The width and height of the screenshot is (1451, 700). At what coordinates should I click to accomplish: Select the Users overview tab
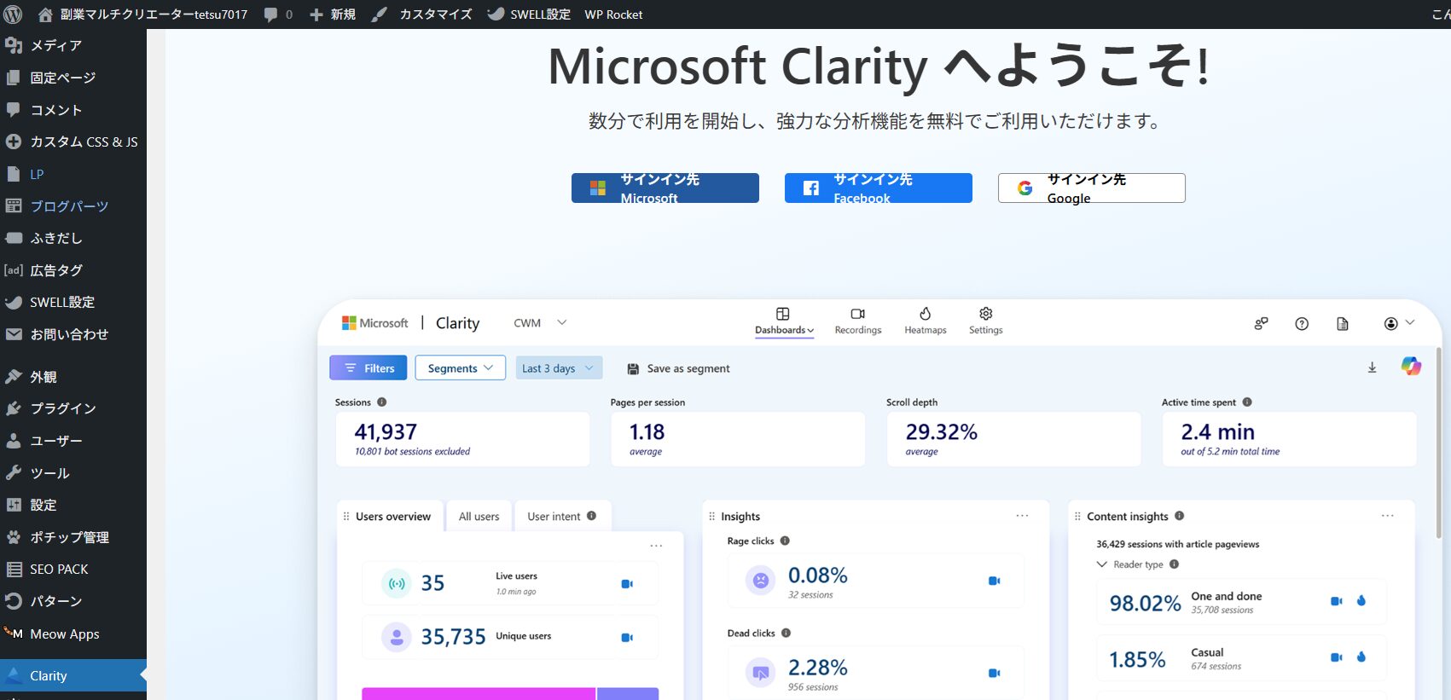[391, 516]
